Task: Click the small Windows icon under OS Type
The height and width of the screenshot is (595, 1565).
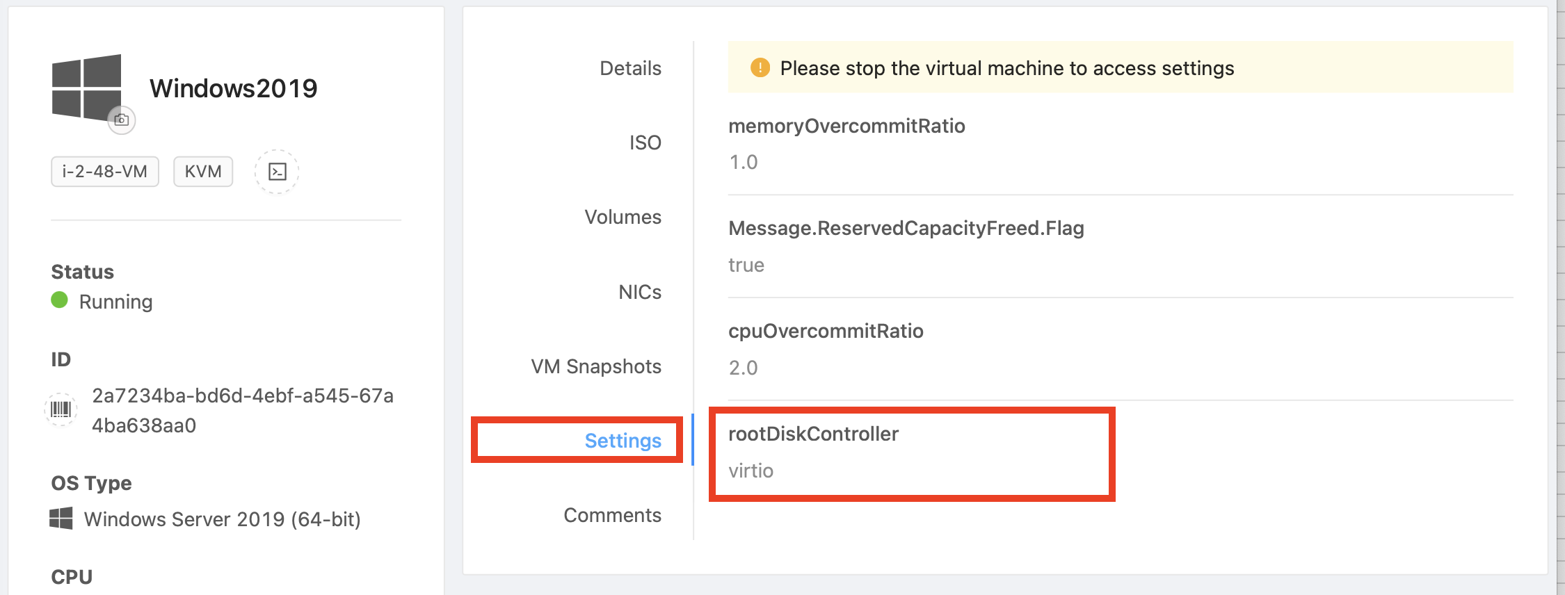Action: (x=61, y=519)
